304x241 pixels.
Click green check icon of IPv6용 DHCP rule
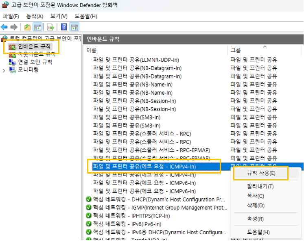(x=89, y=232)
